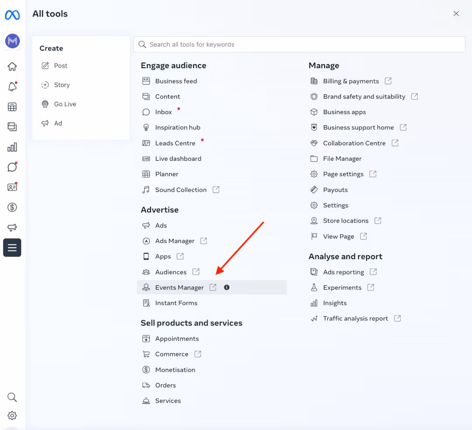Open Inspiration hub
The height and width of the screenshot is (430, 472).
171,128
